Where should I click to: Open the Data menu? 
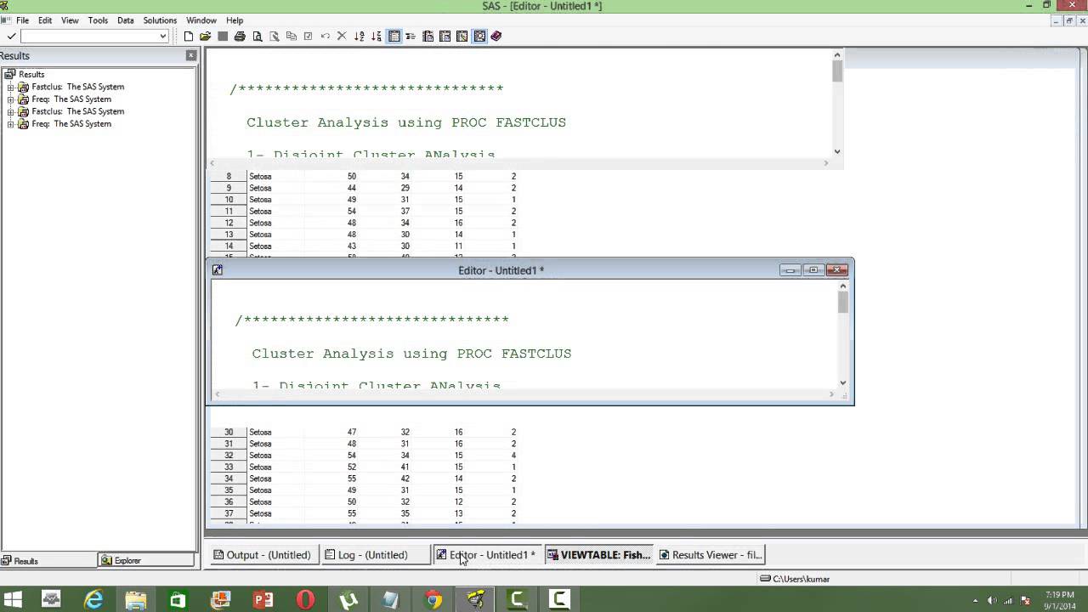point(126,20)
